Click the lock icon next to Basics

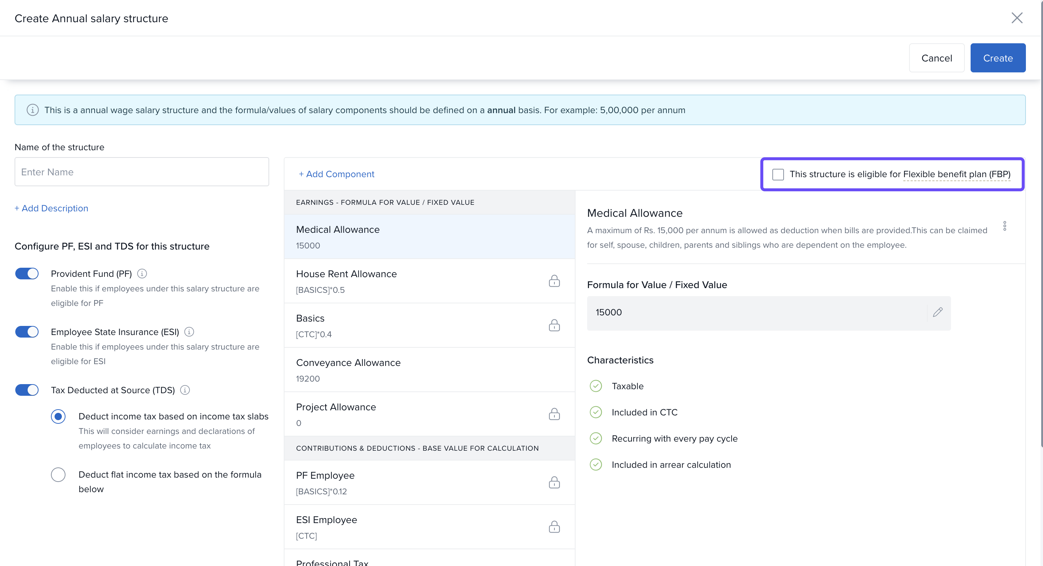(554, 326)
